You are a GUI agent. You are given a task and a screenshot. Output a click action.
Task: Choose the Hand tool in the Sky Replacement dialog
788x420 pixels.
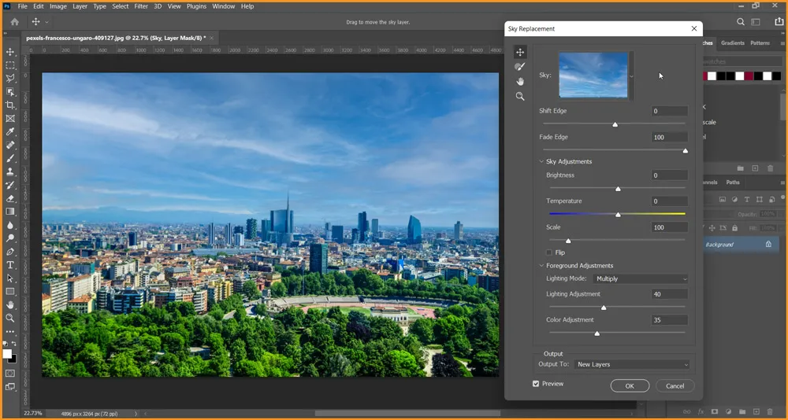click(x=520, y=81)
